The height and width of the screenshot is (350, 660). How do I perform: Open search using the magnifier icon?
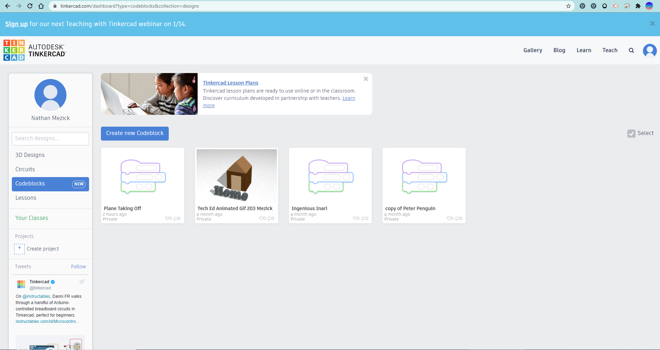click(x=631, y=50)
